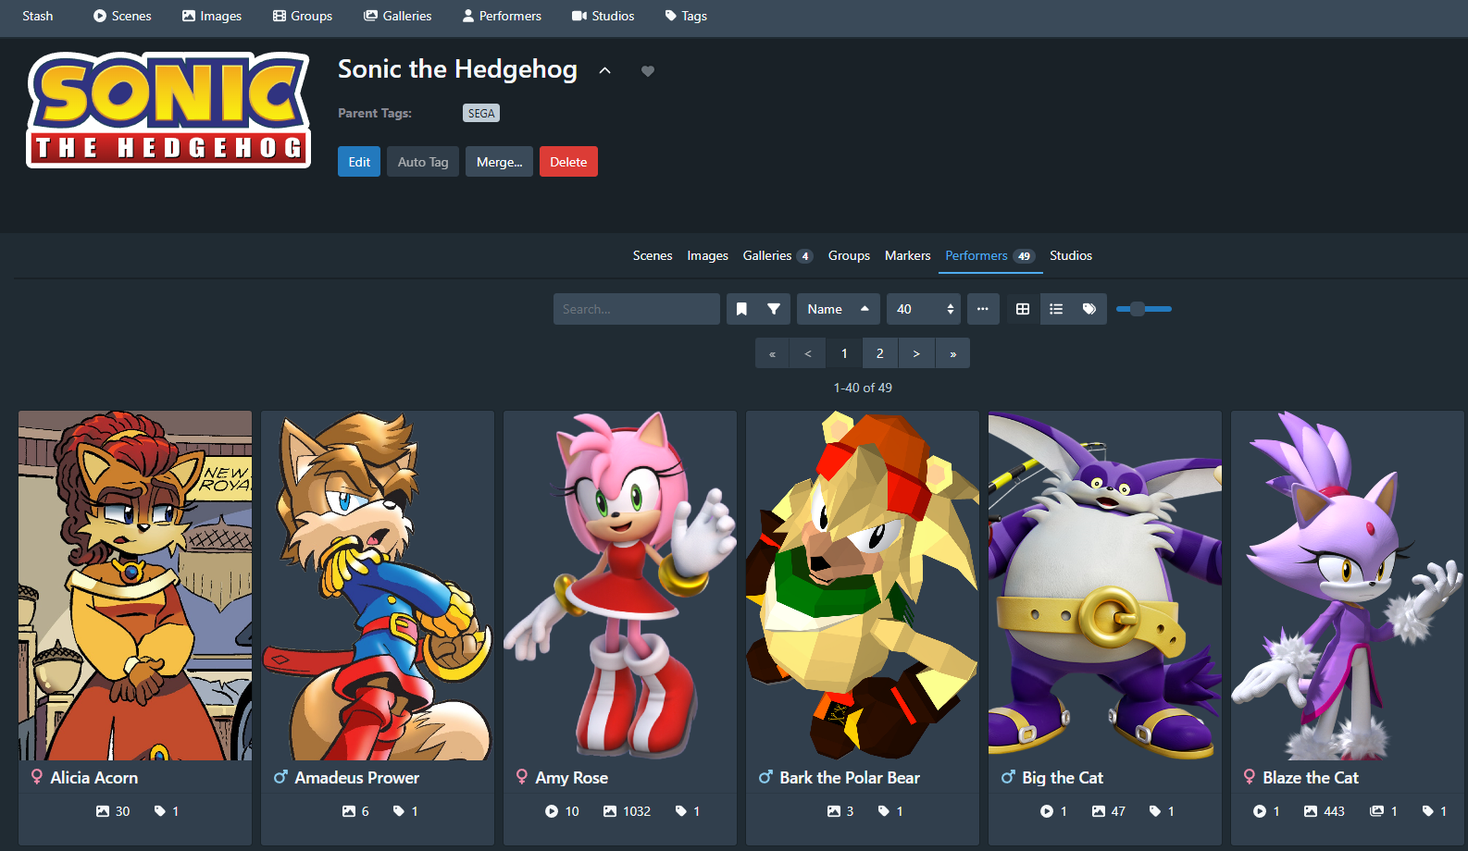Toggle sort direction arrow beside Name
Viewport: 1468px width, 851px height.
point(865,309)
